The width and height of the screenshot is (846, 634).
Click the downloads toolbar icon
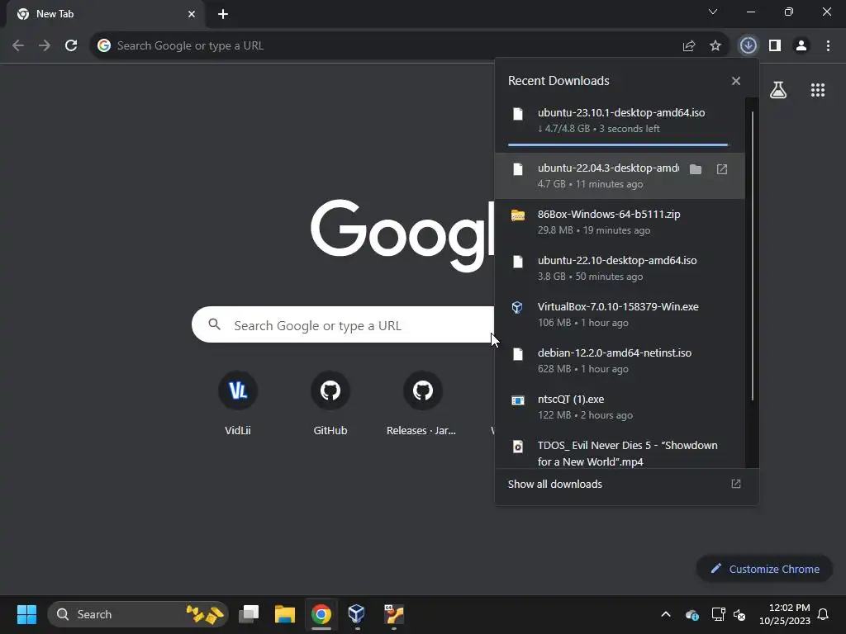point(749,46)
